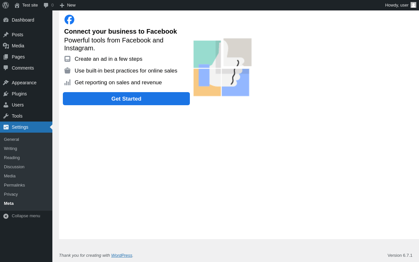Click 'Get reporting on sales and revenue' text
The image size is (419, 262).
click(x=118, y=83)
